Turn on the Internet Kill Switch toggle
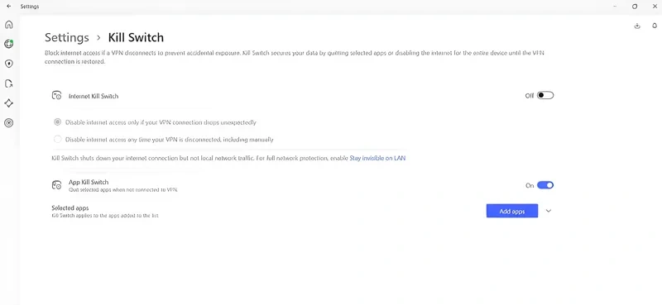 pyautogui.click(x=545, y=95)
